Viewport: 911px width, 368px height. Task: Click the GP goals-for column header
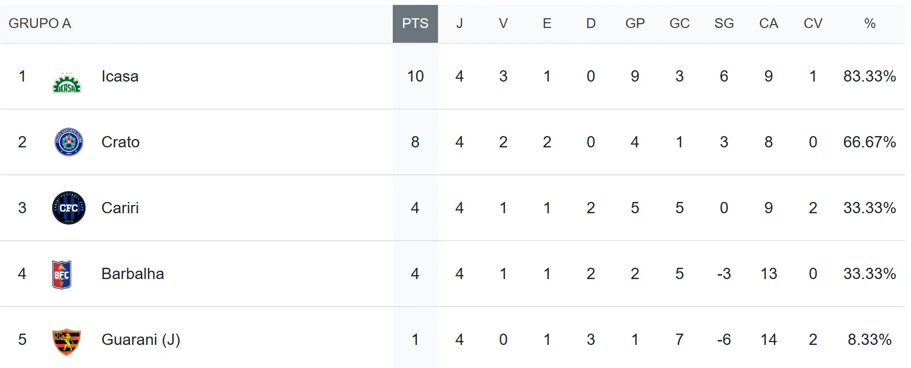(635, 24)
